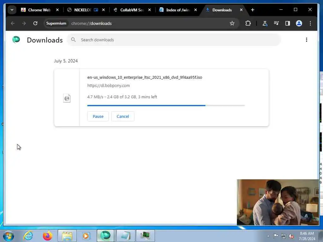
Task: Go forward with the forward arrow
Action: point(24,23)
